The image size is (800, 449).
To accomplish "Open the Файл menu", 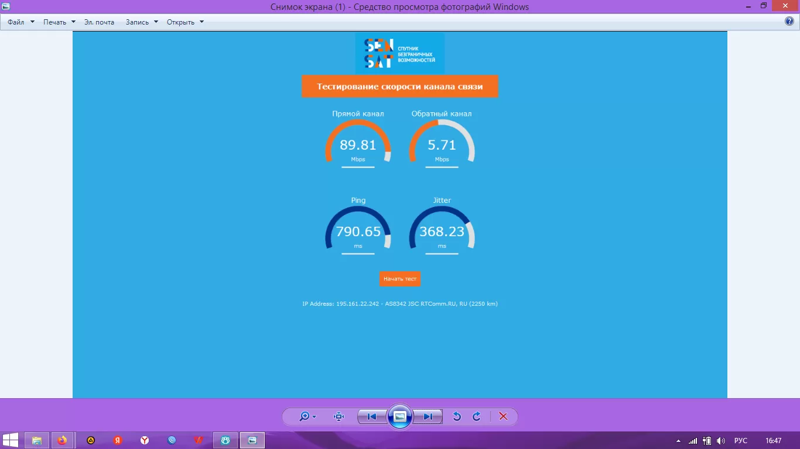I will (x=16, y=22).
